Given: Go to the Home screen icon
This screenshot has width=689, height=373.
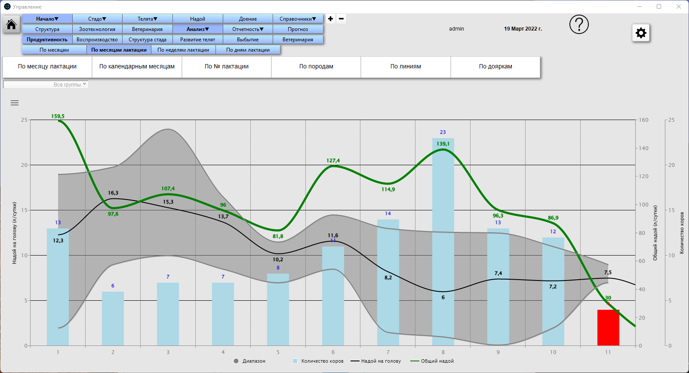Looking at the screenshot, I should click(x=11, y=24).
